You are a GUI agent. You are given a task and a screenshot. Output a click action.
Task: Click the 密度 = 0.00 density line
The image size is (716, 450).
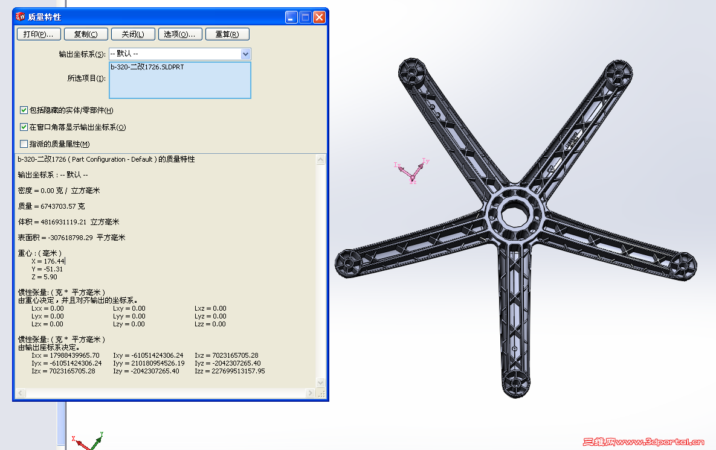[59, 191]
